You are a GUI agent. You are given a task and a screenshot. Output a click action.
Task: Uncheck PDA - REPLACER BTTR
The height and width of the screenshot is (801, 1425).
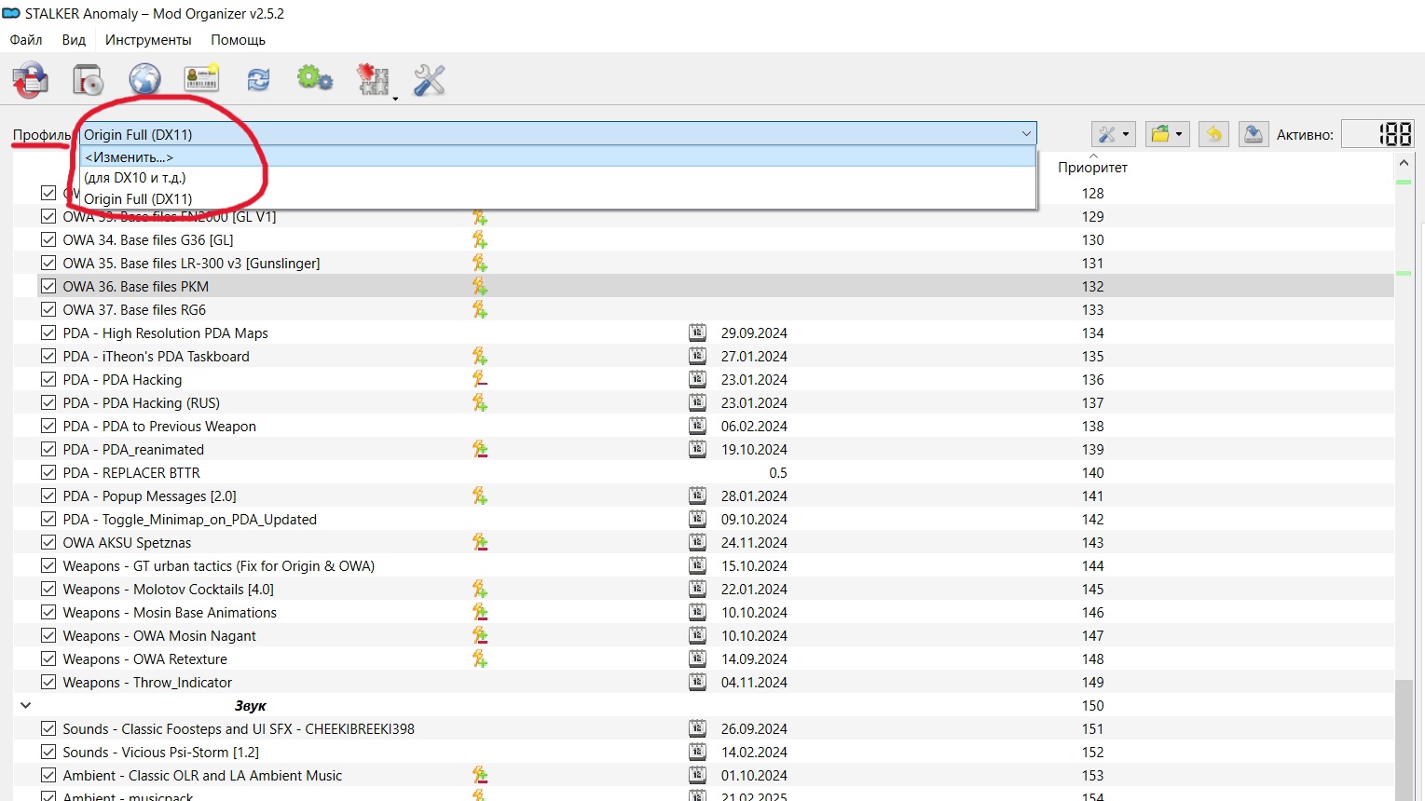tap(48, 472)
